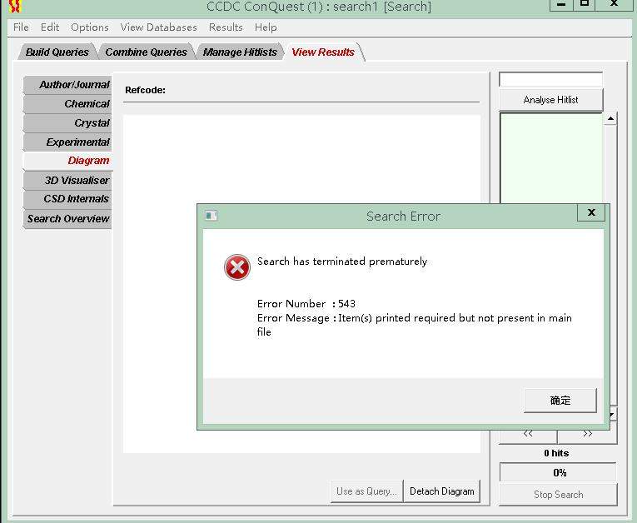This screenshot has height=523, width=637.
Task: Open the 3D Visualiser pane
Action: [x=67, y=180]
